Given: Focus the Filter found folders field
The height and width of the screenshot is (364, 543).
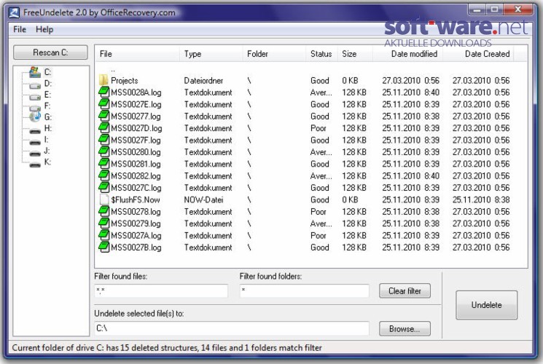Looking at the screenshot, I should click(304, 290).
